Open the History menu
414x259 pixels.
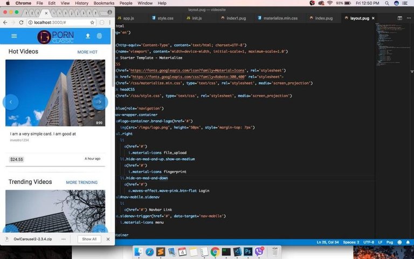click(81, 3)
